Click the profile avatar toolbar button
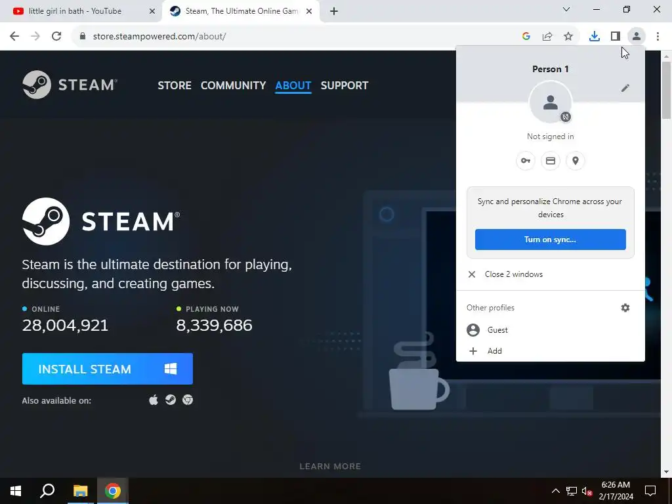The image size is (672, 504). pyautogui.click(x=637, y=37)
